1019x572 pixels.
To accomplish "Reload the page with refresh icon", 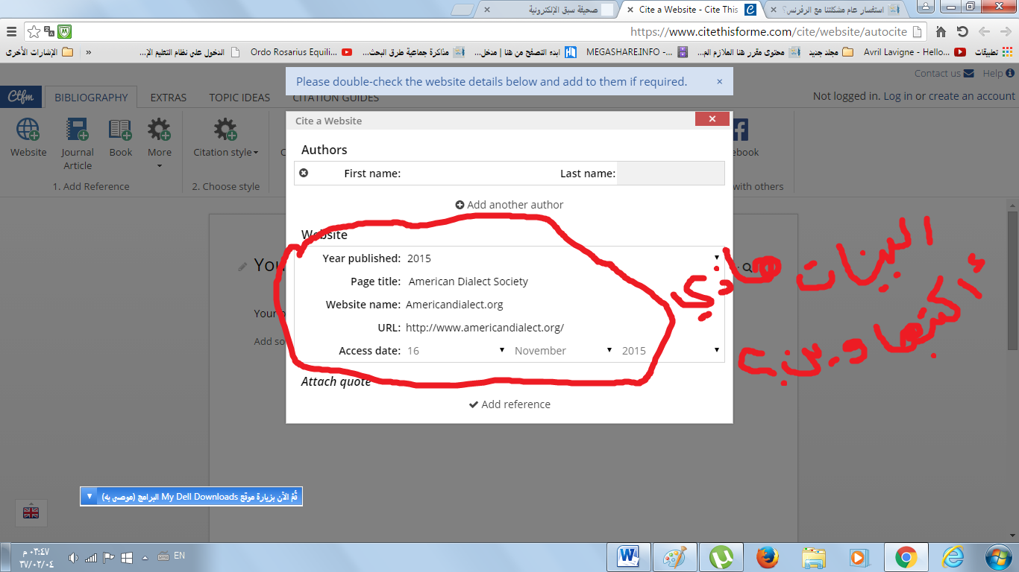I will pyautogui.click(x=962, y=31).
